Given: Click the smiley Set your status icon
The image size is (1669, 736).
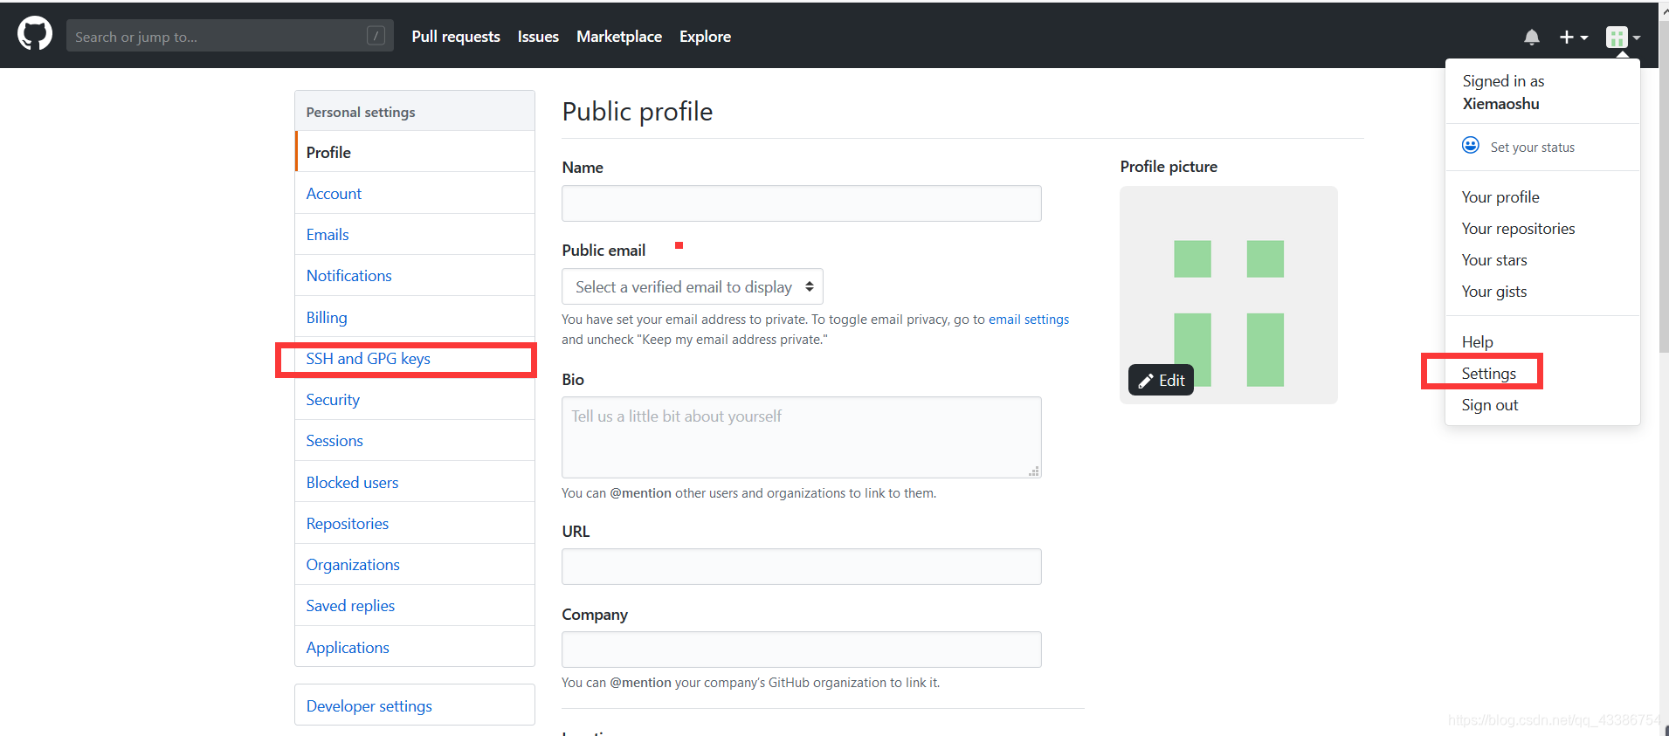Looking at the screenshot, I should pyautogui.click(x=1471, y=146).
